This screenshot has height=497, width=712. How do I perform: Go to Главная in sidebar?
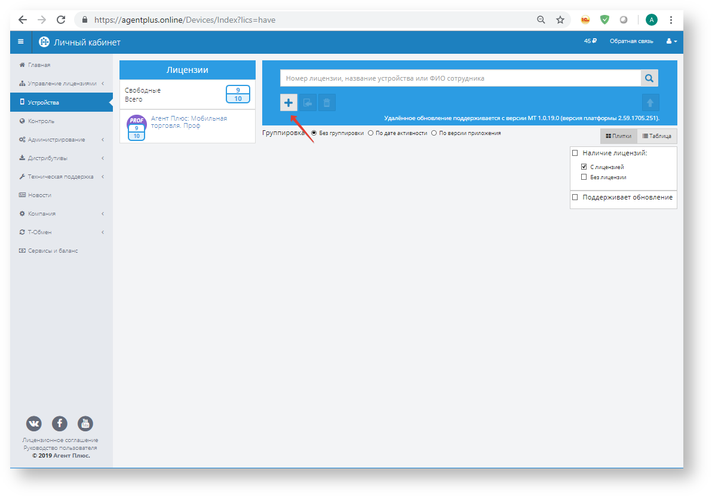click(62, 65)
